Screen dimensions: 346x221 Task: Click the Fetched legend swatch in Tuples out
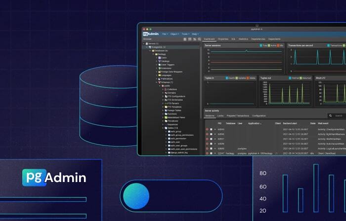(290, 78)
